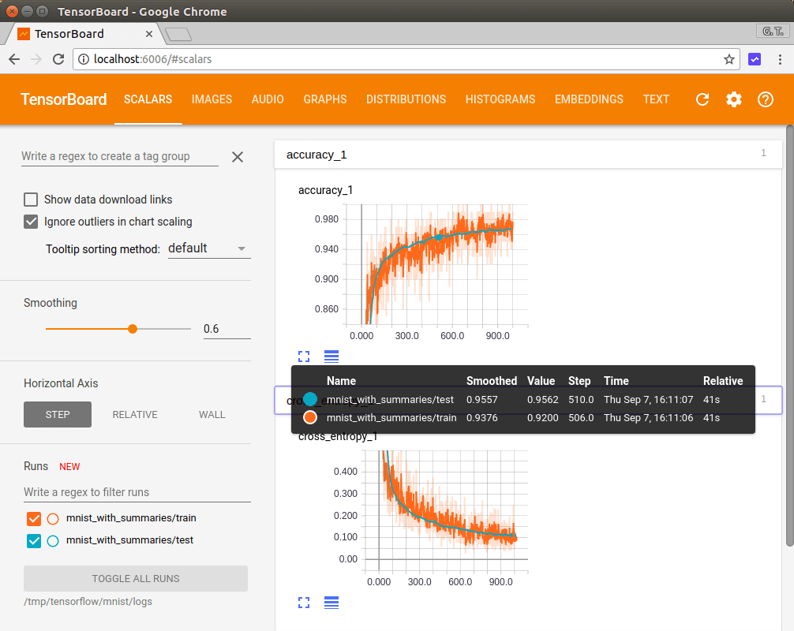Image resolution: width=794 pixels, height=631 pixels.
Task: Open the GRAPHS tab
Action: pyautogui.click(x=325, y=99)
